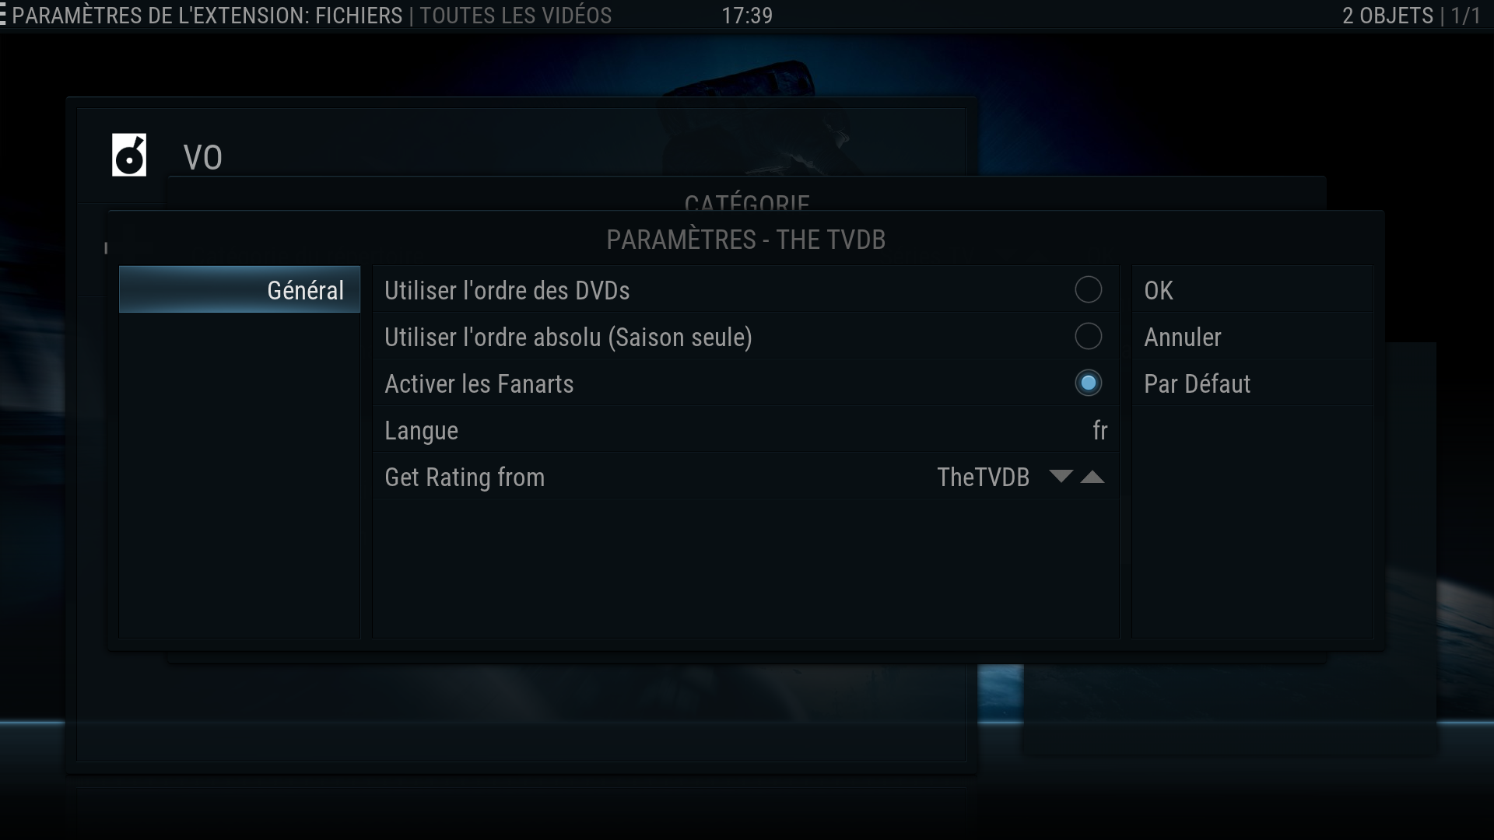
Task: Change TheTVDB rating source value
Action: click(x=983, y=477)
